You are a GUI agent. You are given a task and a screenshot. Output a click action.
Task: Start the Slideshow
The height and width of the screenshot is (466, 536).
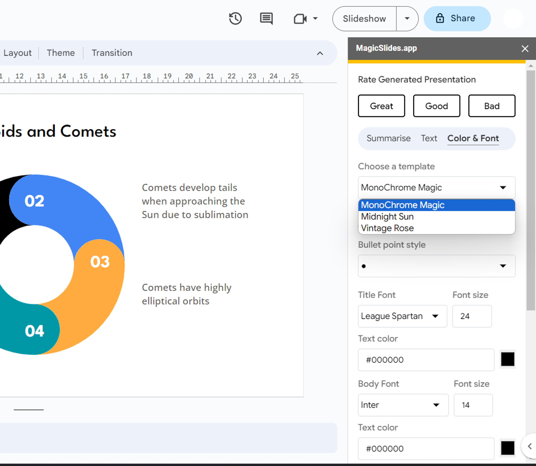[364, 19]
